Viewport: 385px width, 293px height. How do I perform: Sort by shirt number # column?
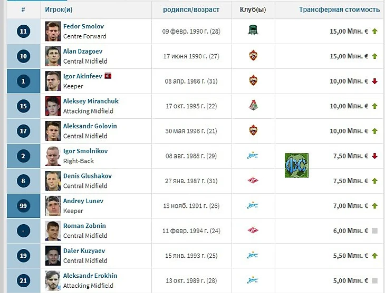23,9
